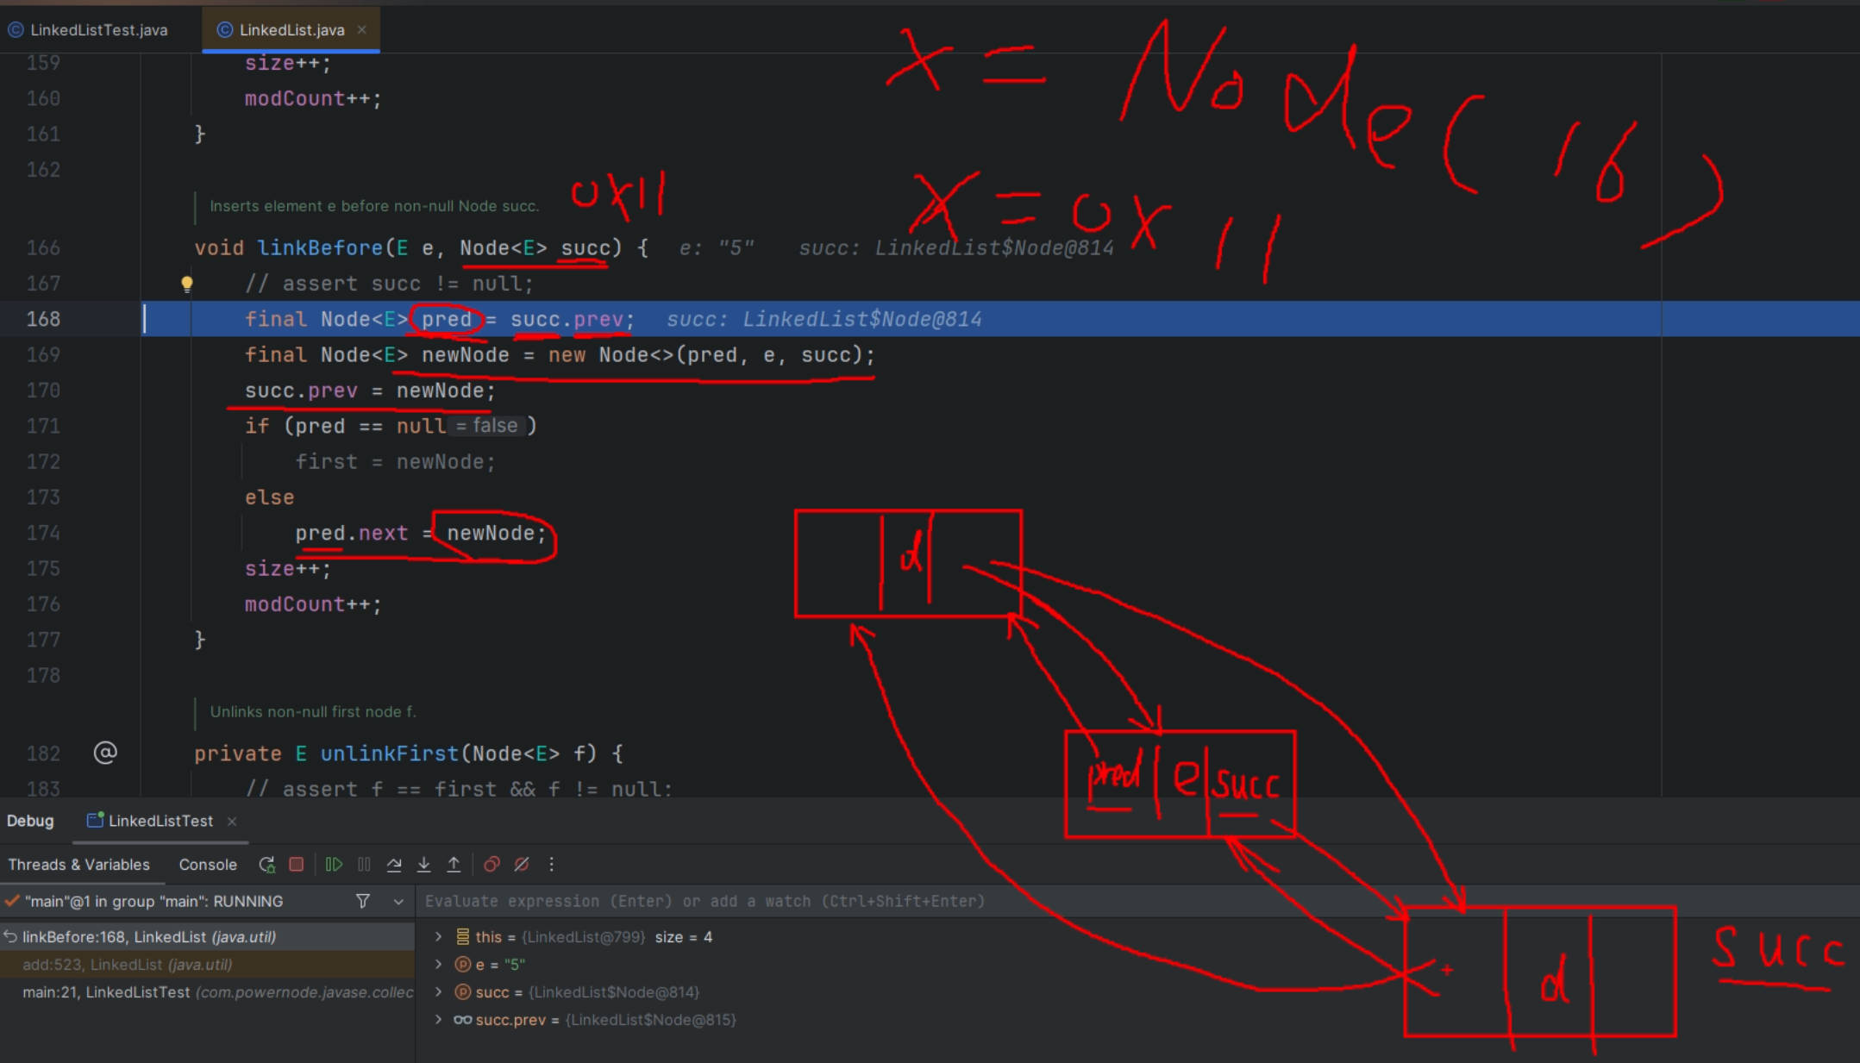
Task: Mute all breakpoints in the debugger
Action: pyautogui.click(x=522, y=864)
